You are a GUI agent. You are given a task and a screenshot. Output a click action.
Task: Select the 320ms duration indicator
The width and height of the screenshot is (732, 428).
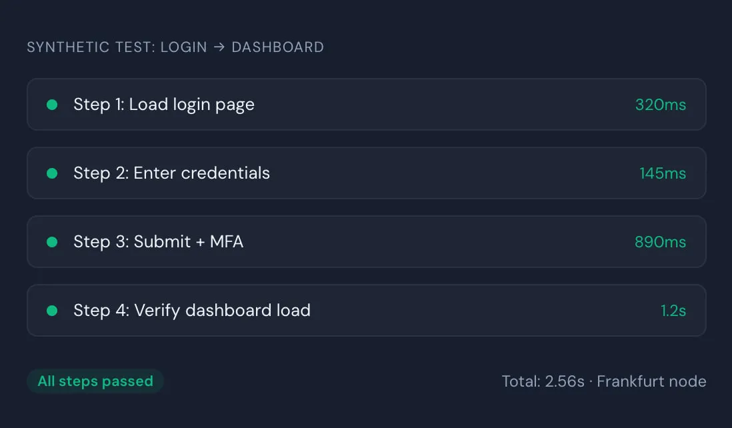coord(660,104)
